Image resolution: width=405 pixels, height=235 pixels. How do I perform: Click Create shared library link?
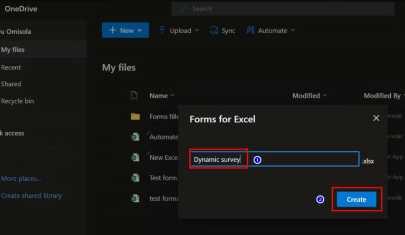point(31,195)
